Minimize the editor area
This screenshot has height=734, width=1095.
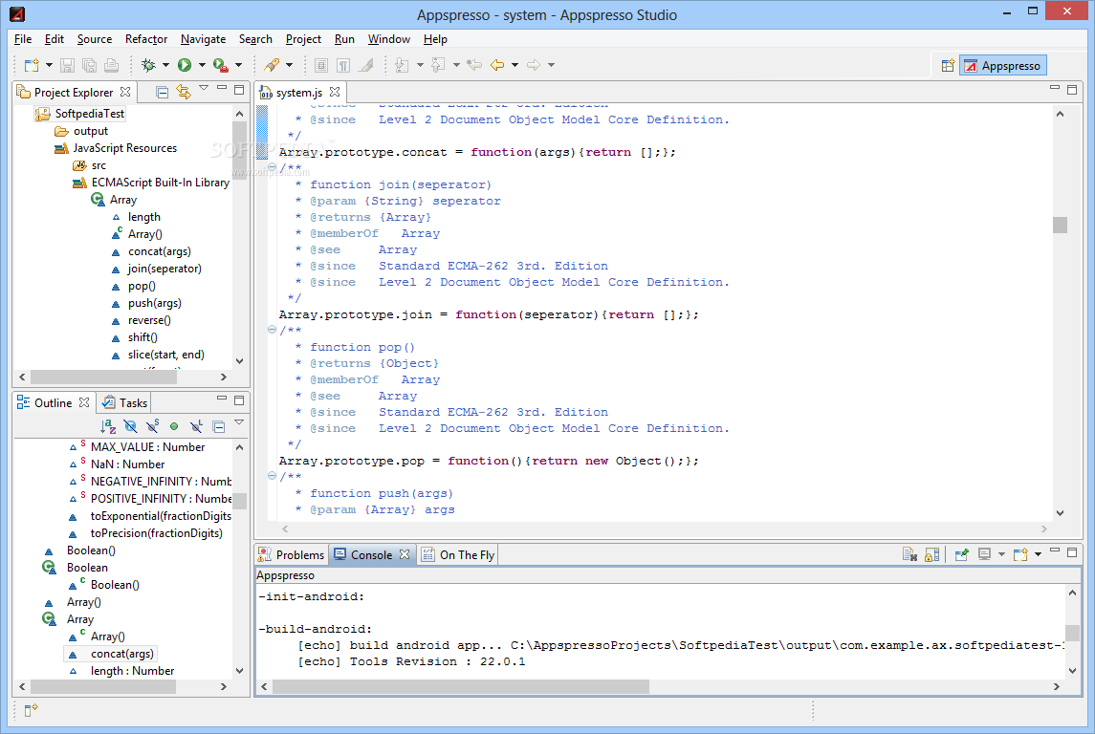click(x=1055, y=89)
